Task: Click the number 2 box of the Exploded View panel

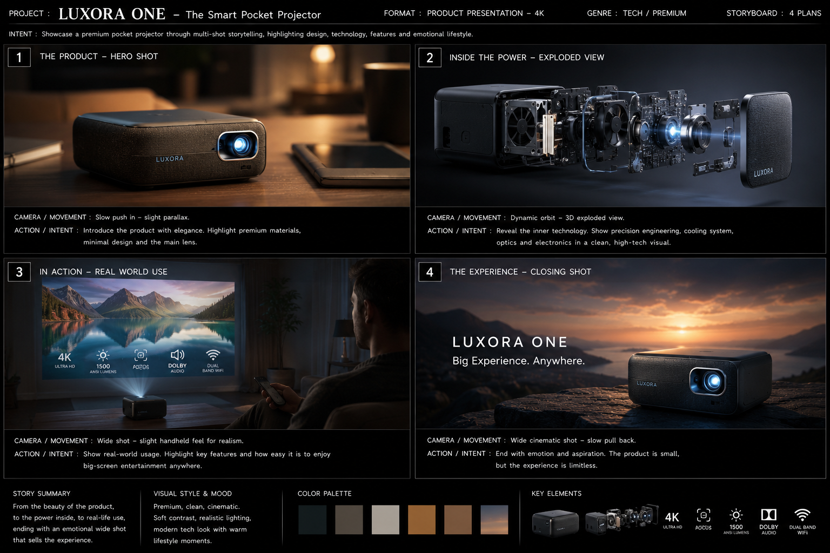Action: pos(430,57)
